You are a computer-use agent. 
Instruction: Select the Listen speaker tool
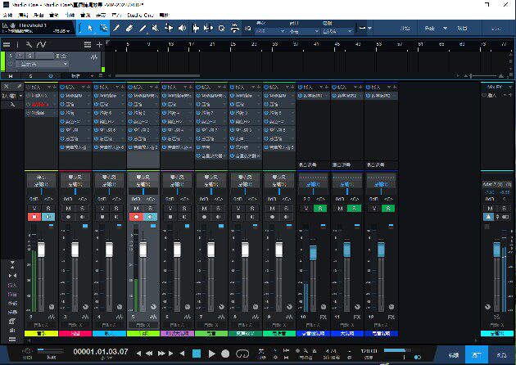[182, 29]
